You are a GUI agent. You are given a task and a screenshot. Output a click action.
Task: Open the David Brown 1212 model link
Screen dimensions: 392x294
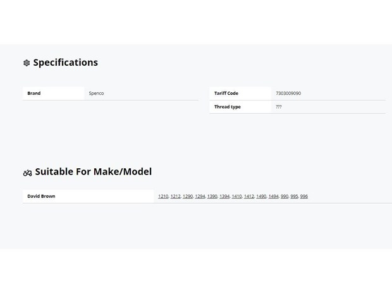pos(175,196)
